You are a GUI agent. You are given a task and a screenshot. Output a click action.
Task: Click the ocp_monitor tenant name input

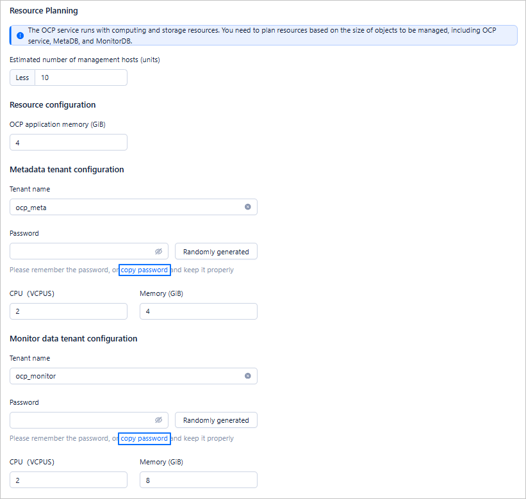(x=125, y=376)
